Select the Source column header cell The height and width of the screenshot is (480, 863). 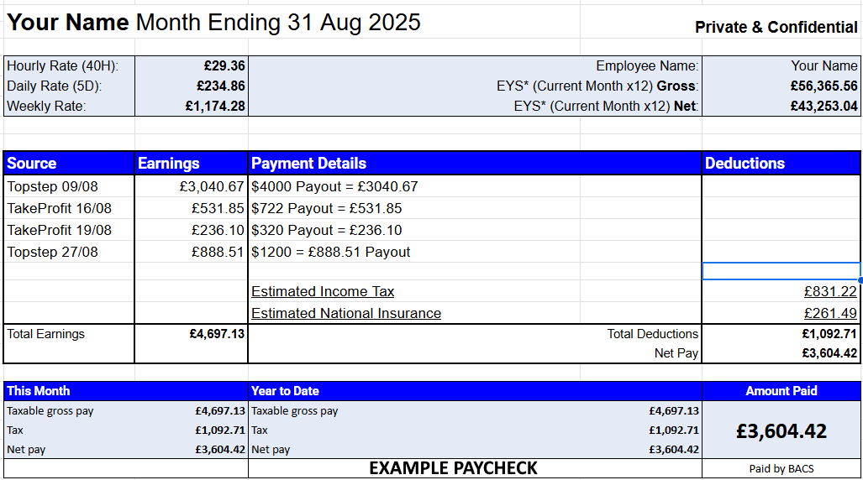(69, 164)
